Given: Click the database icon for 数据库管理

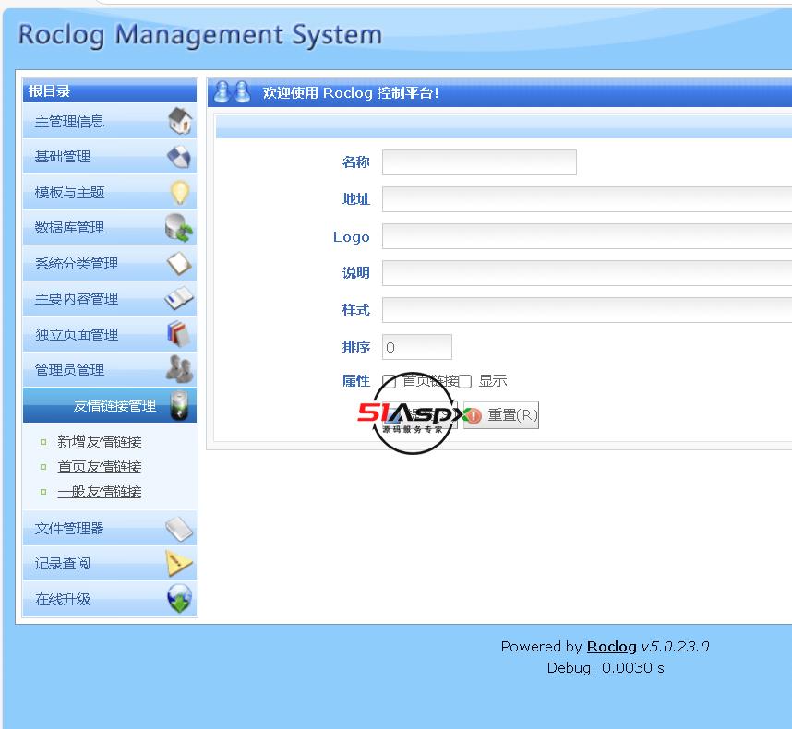Looking at the screenshot, I should pos(179,228).
